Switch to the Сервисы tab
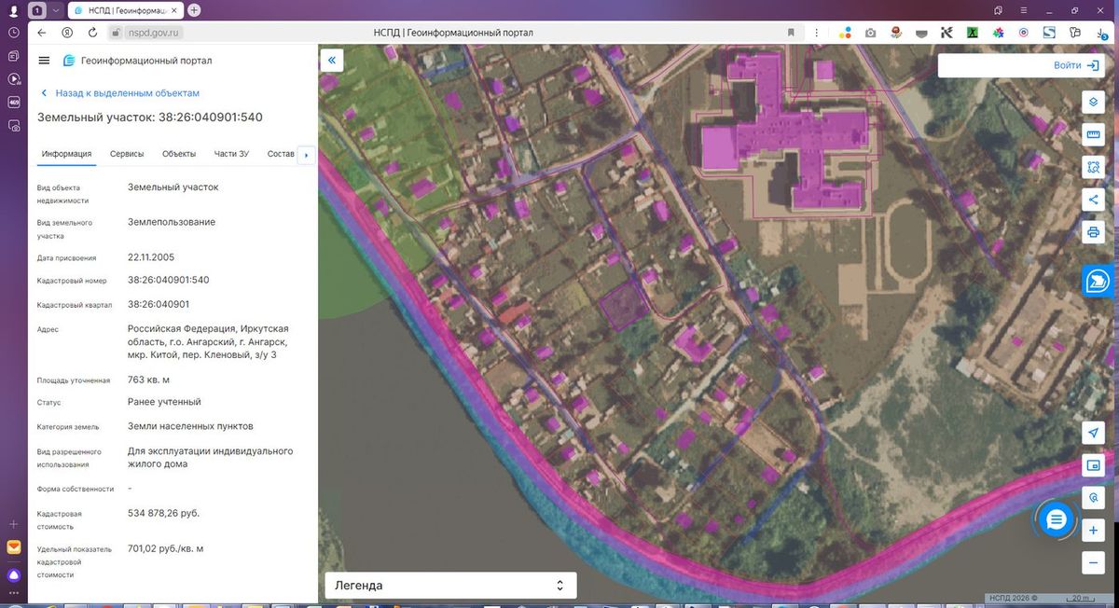 click(x=127, y=154)
